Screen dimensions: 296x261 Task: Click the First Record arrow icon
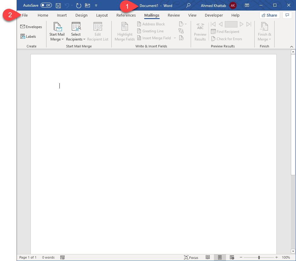pos(213,24)
